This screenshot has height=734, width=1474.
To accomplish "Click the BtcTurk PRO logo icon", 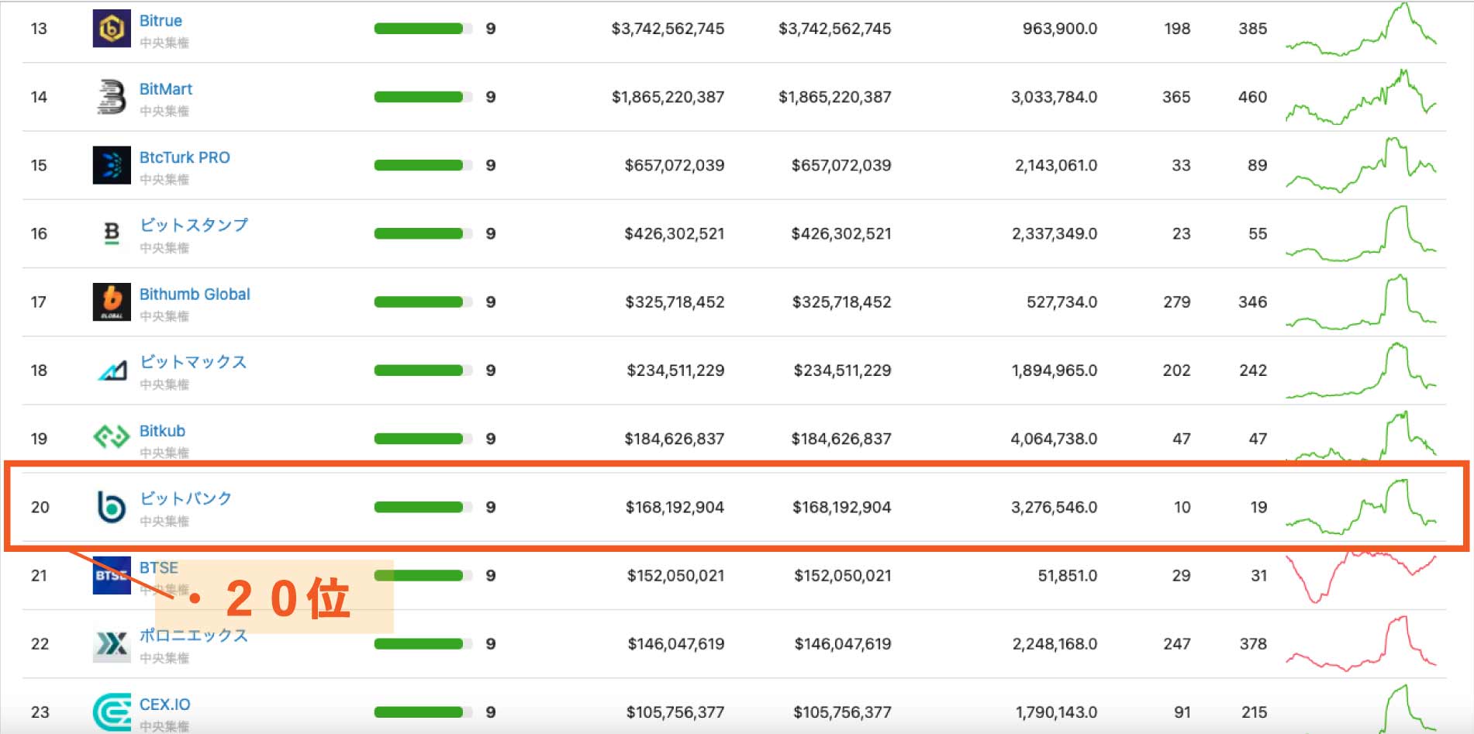I will [x=112, y=165].
